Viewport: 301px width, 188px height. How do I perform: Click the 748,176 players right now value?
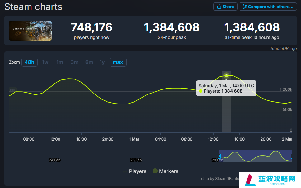[x=92, y=27]
